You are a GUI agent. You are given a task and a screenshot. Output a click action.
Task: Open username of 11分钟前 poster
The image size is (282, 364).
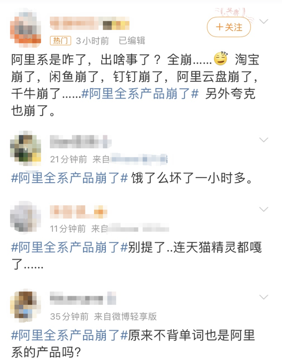pyautogui.click(x=78, y=212)
